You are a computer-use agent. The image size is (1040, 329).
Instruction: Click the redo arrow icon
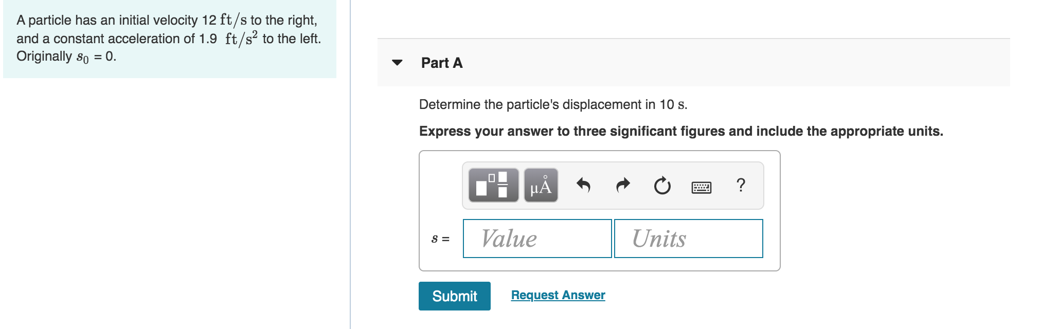[623, 186]
